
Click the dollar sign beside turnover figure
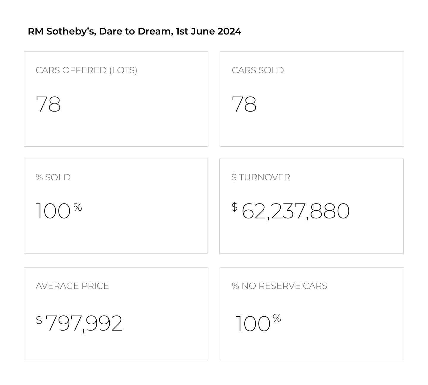[235, 207]
